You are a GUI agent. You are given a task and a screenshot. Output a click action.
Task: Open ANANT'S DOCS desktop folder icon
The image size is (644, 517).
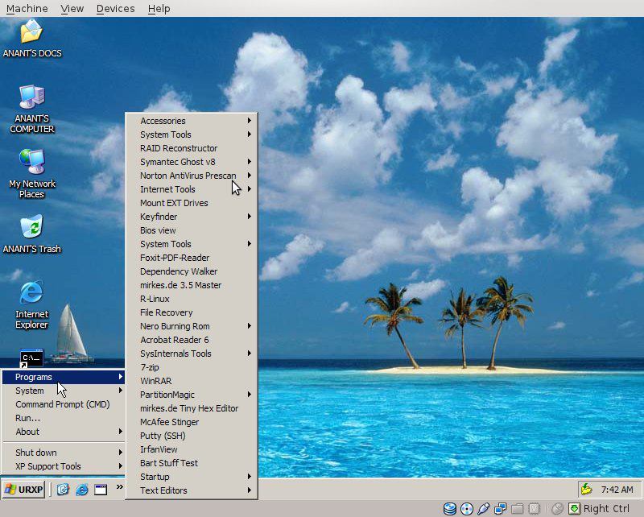coord(31,33)
